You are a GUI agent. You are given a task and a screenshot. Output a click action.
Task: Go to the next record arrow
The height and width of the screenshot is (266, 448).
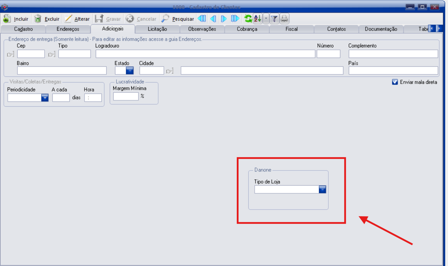pyautogui.click(x=224, y=19)
